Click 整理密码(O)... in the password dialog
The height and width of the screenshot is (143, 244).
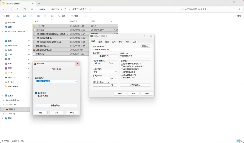[x=56, y=106]
